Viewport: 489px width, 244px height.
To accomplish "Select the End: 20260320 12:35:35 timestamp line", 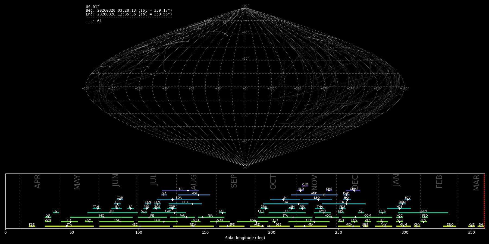I will 129,14.
